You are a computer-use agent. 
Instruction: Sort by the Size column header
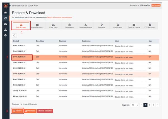coord(150,41)
